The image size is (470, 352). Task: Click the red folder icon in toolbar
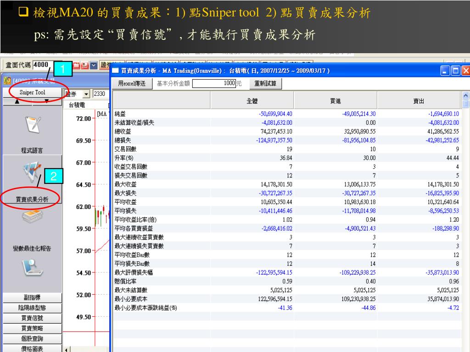coord(77,65)
